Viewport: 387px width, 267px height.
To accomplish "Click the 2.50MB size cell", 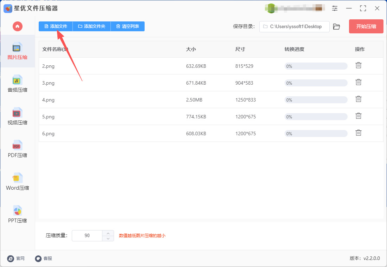I will 194,100.
